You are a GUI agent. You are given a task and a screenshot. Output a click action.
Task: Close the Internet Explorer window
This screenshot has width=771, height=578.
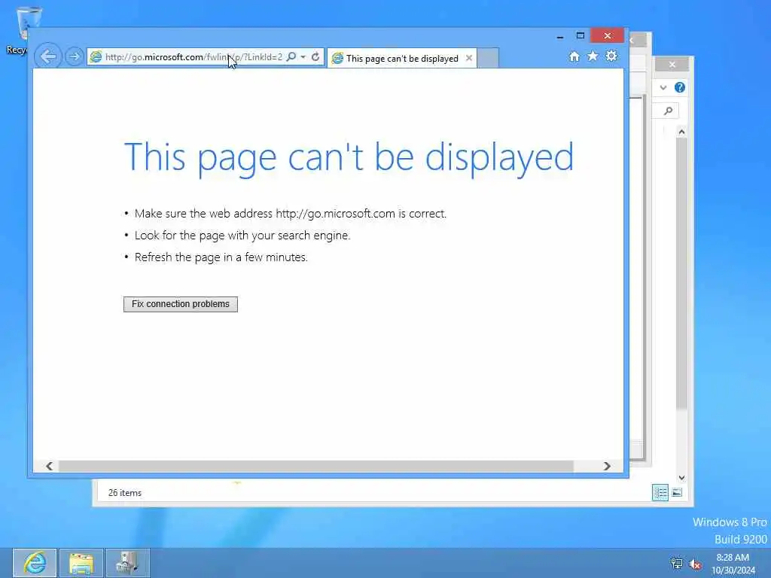coord(608,36)
